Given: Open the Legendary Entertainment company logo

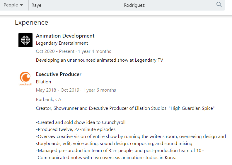Looking at the screenshot, I should coord(25,40).
